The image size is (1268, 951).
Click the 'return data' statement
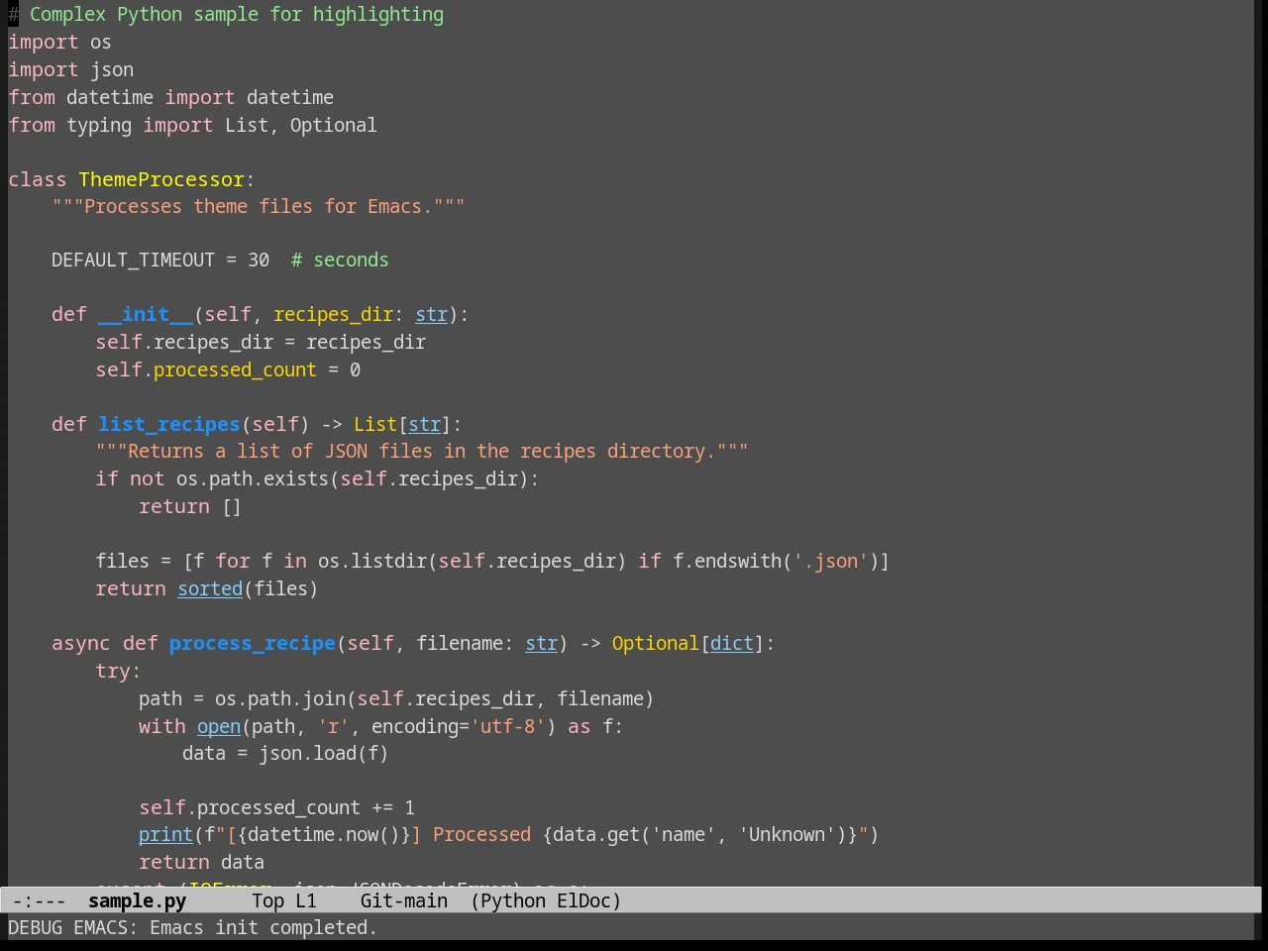(x=201, y=862)
